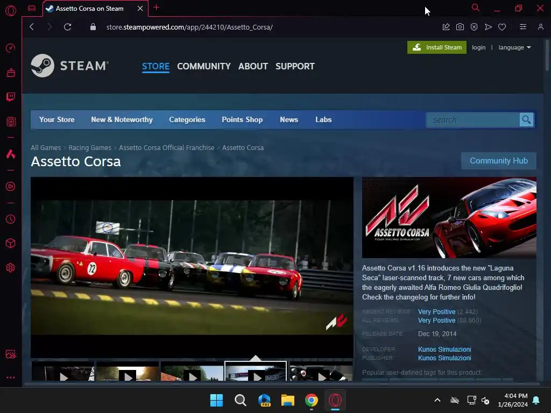Viewport: 551px width, 413px height.
Task: Open the Opera GX menu logo
Action: (11, 11)
